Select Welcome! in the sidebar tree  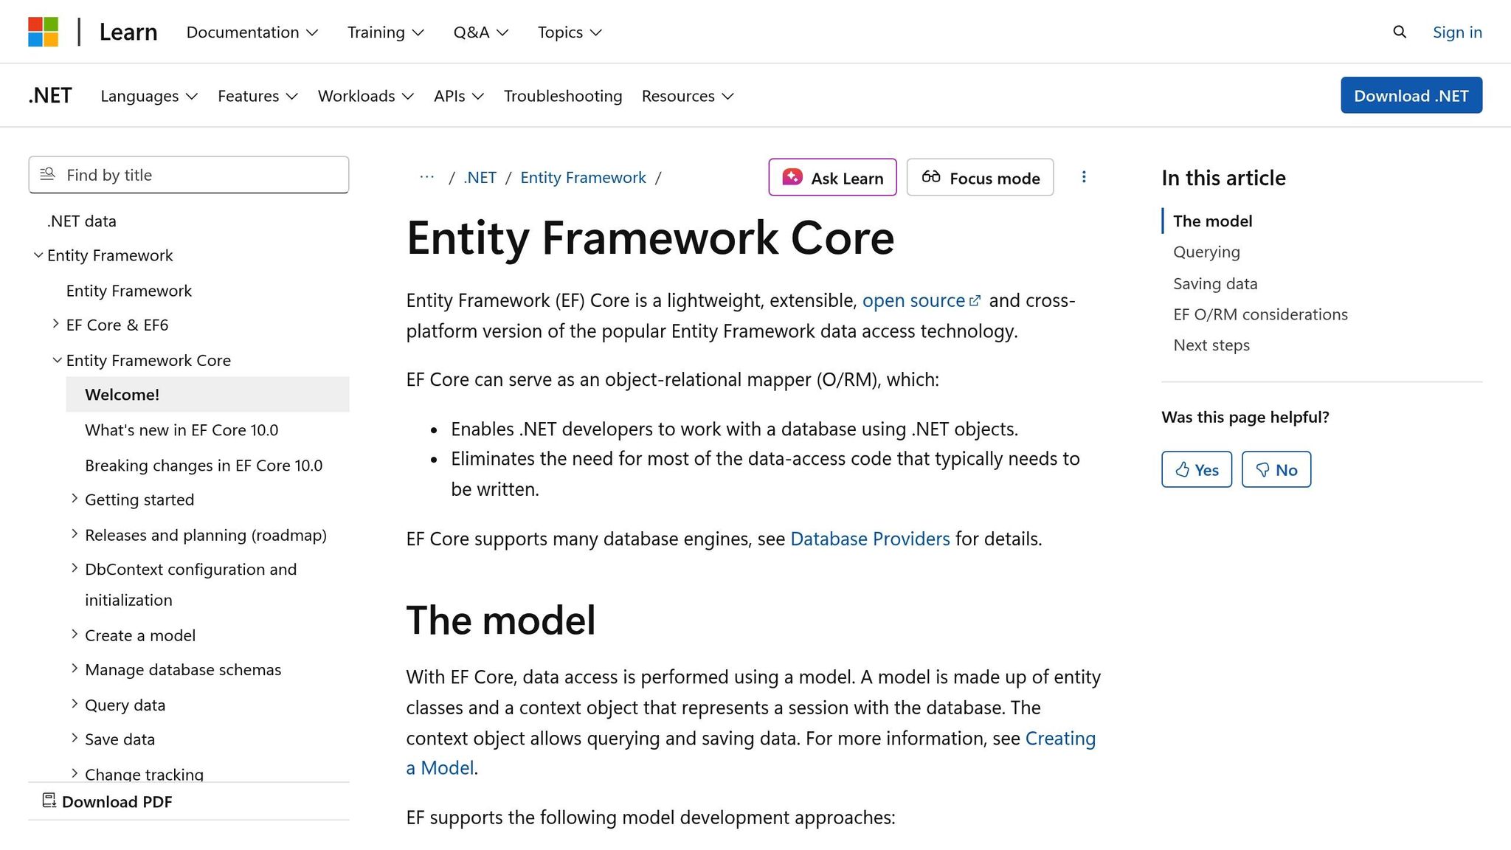point(122,394)
